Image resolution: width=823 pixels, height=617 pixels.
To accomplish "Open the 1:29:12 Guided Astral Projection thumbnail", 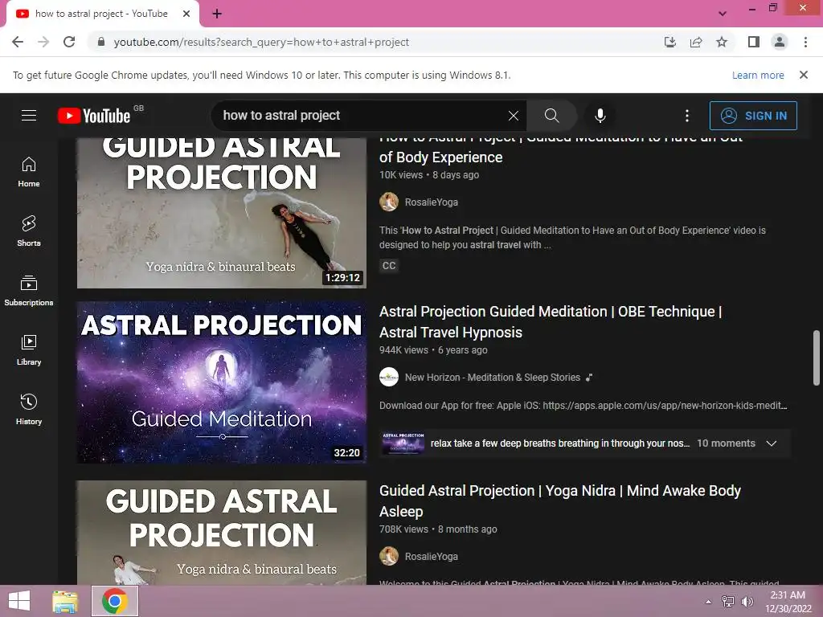I will coord(222,213).
